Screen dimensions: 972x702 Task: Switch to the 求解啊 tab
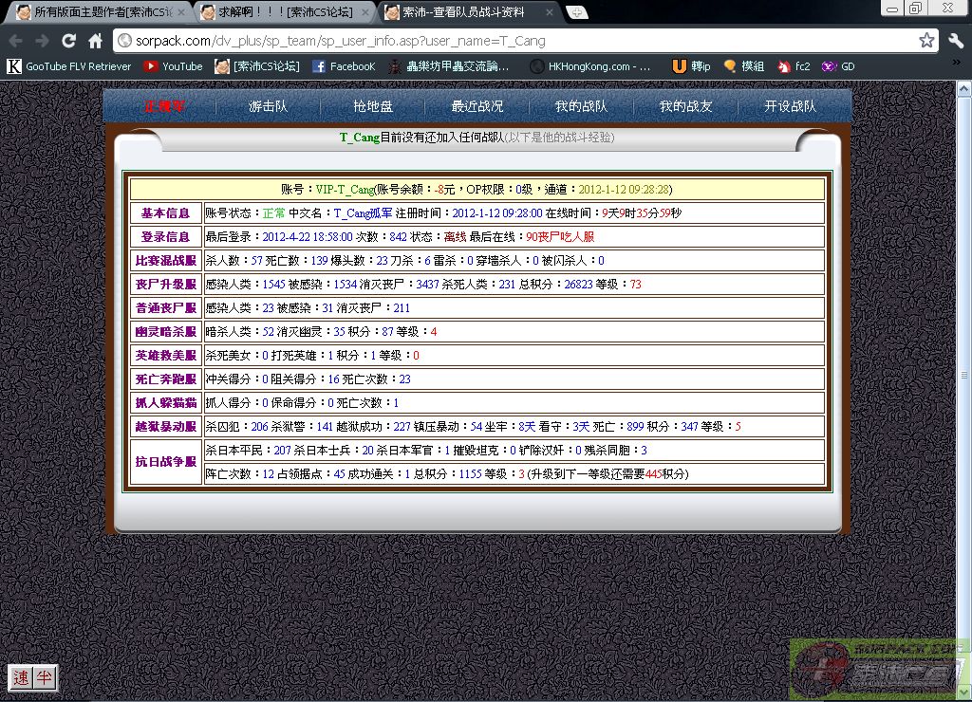280,12
